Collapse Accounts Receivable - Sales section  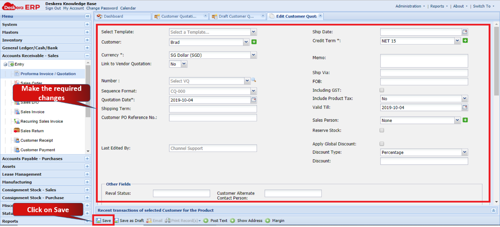[x=87, y=56]
